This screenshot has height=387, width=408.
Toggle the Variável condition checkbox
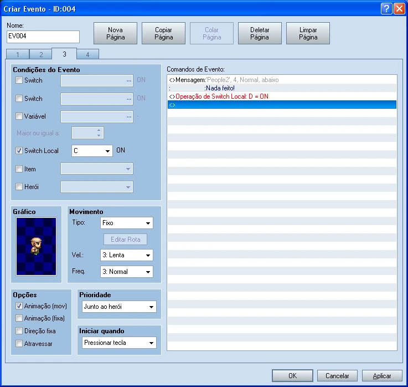point(19,116)
